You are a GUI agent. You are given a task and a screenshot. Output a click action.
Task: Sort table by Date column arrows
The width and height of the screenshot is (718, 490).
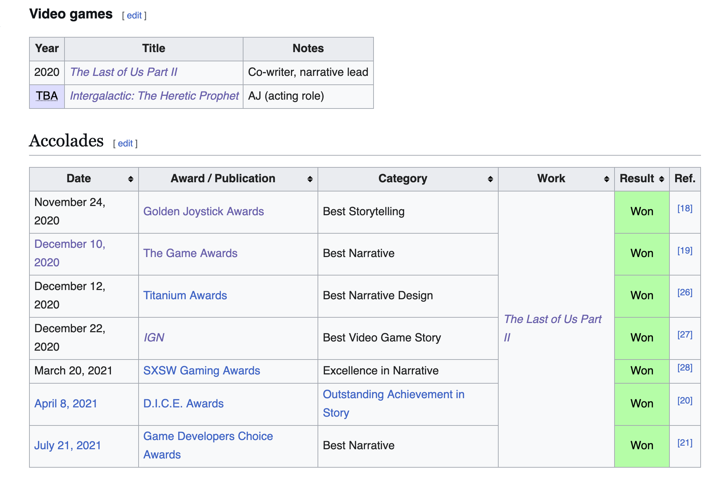pyautogui.click(x=130, y=179)
